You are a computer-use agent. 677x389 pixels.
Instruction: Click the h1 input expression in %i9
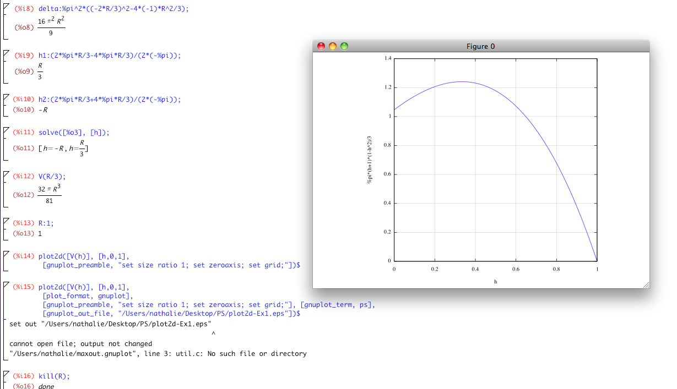(109, 55)
